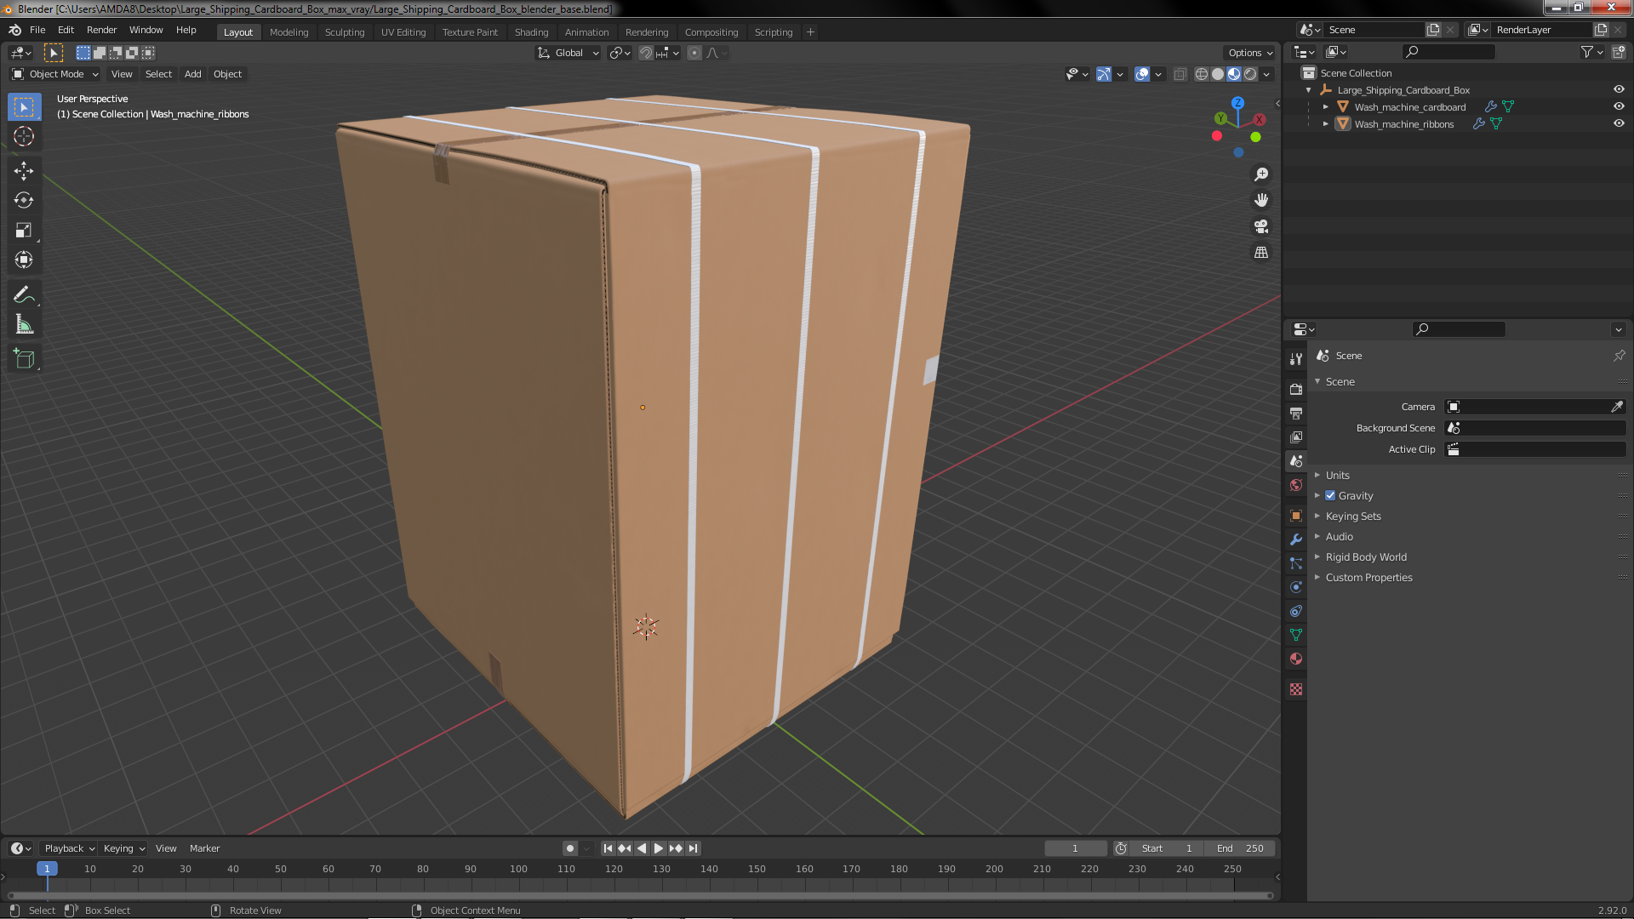Click the Add Cube tool
The image size is (1634, 919).
tap(24, 359)
